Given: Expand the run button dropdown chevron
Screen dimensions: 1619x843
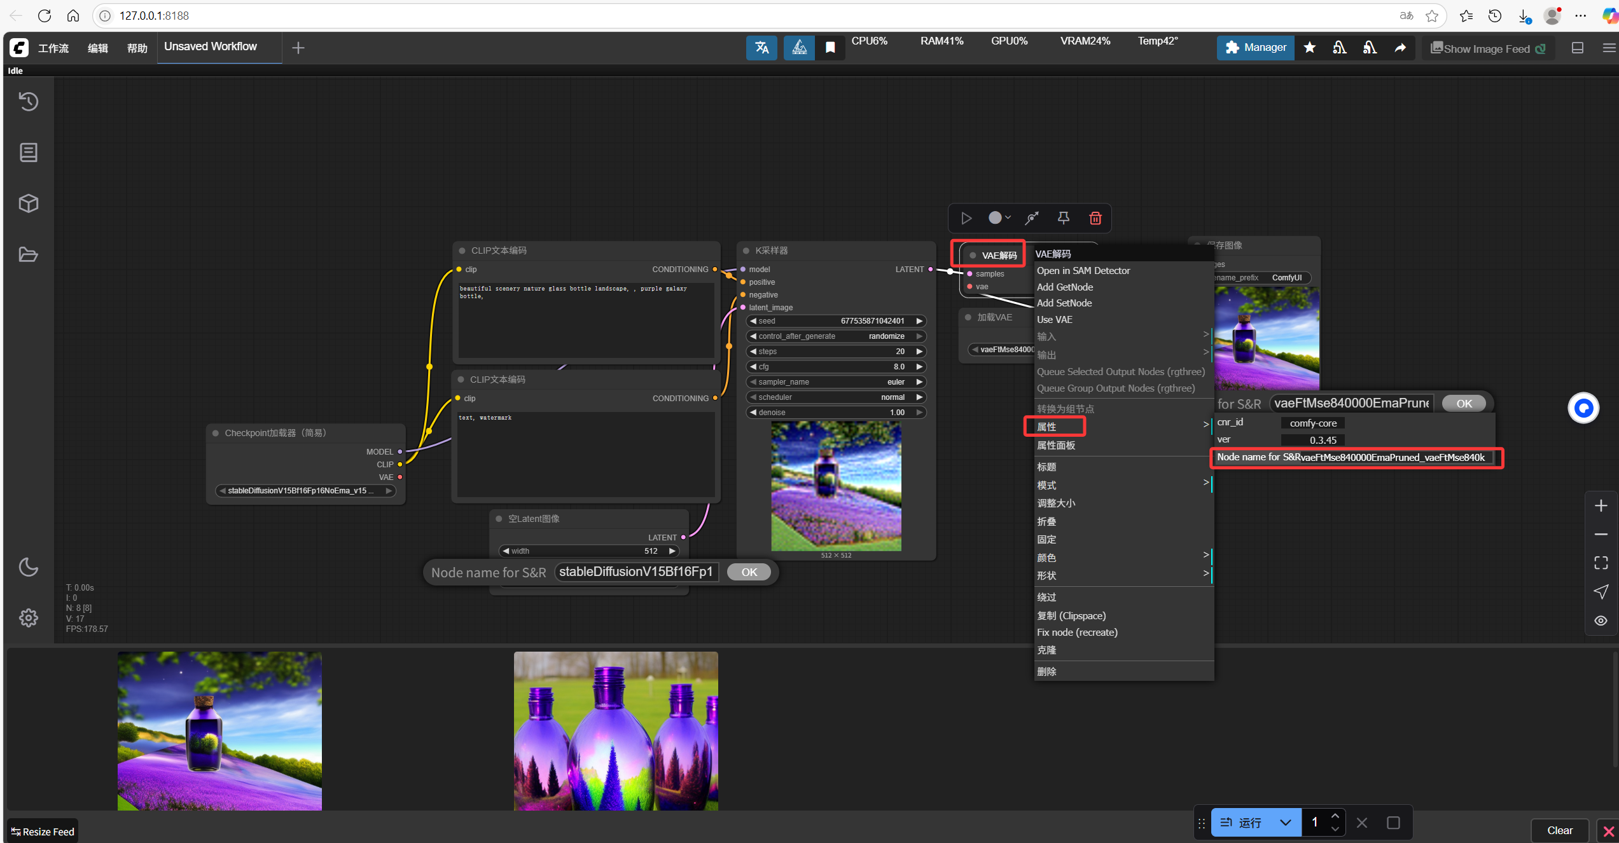Looking at the screenshot, I should coord(1285,823).
